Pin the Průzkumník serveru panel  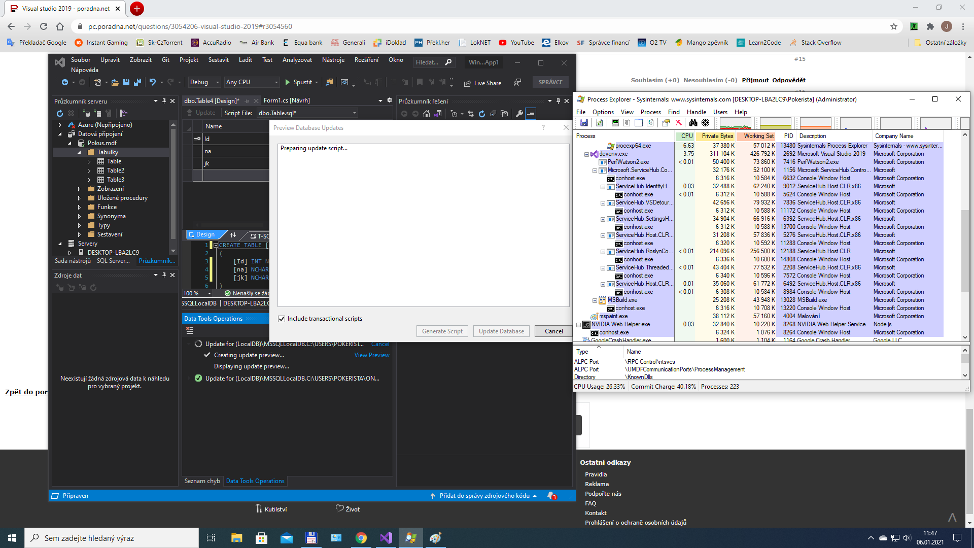pyautogui.click(x=164, y=101)
